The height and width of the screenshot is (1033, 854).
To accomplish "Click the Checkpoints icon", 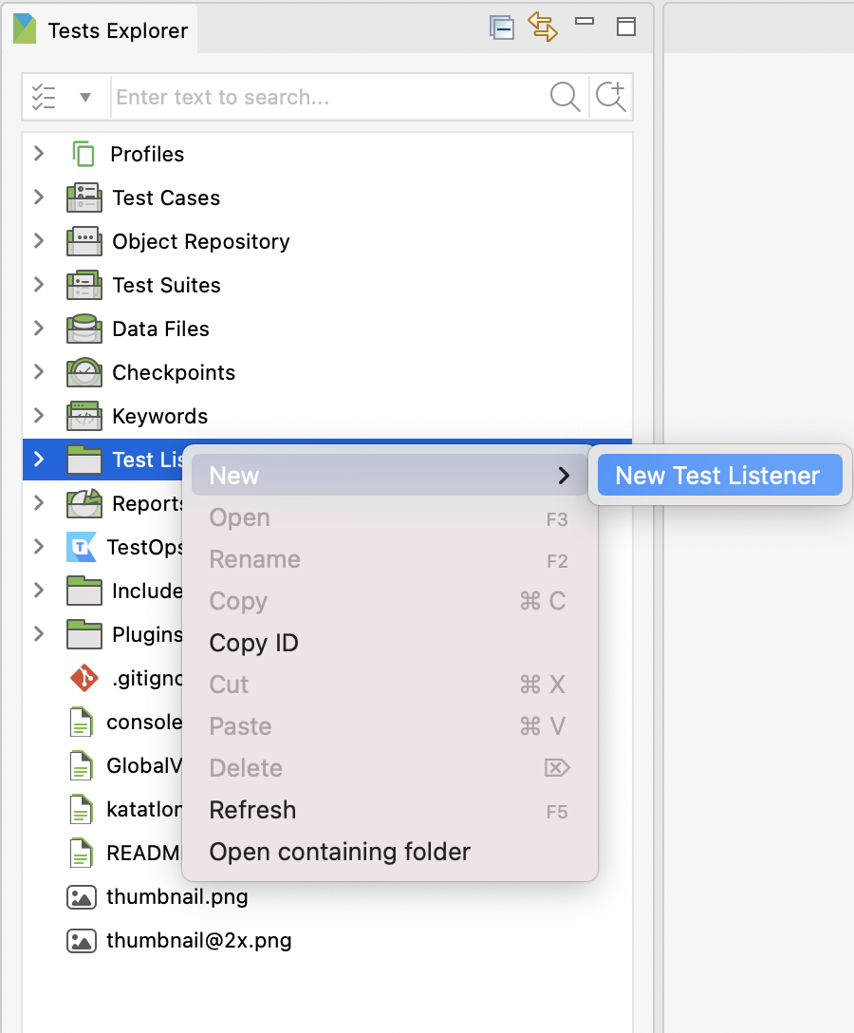I will (x=84, y=372).
